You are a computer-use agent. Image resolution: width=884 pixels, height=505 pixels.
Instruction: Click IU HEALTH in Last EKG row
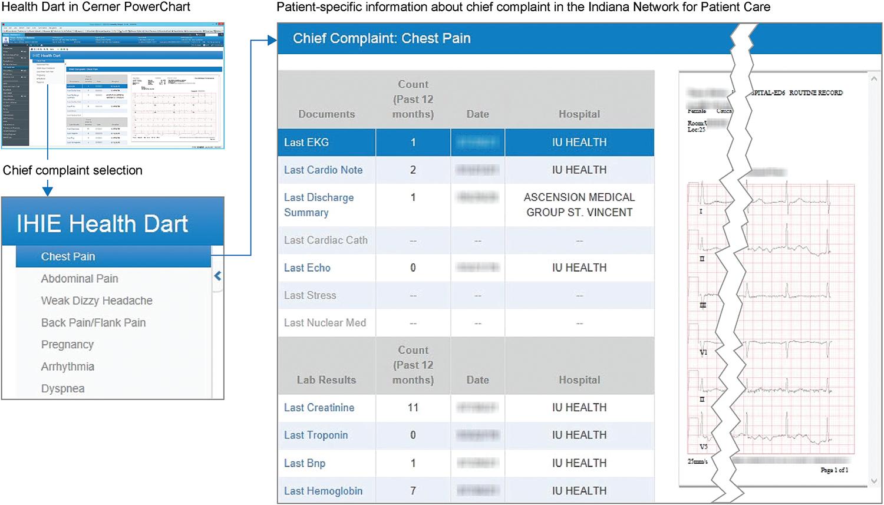(579, 142)
